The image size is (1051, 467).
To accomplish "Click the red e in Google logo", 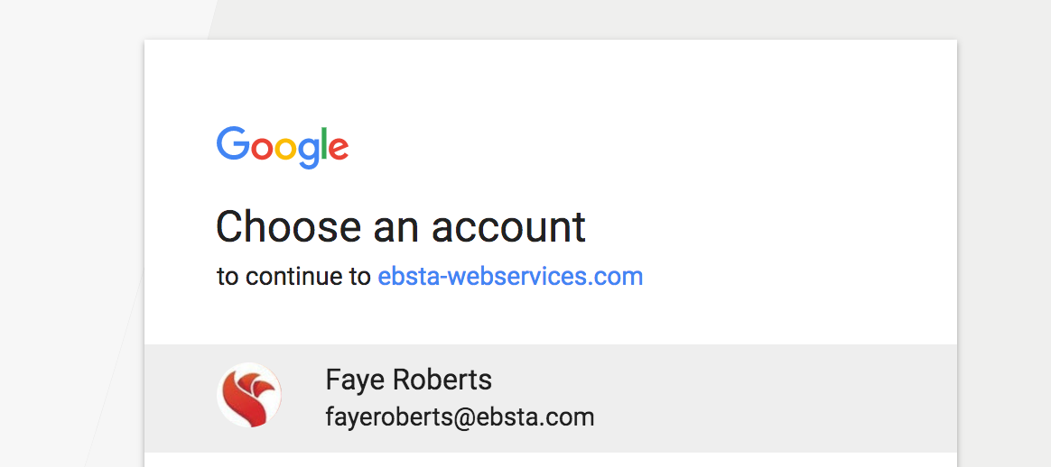I will 338,149.
